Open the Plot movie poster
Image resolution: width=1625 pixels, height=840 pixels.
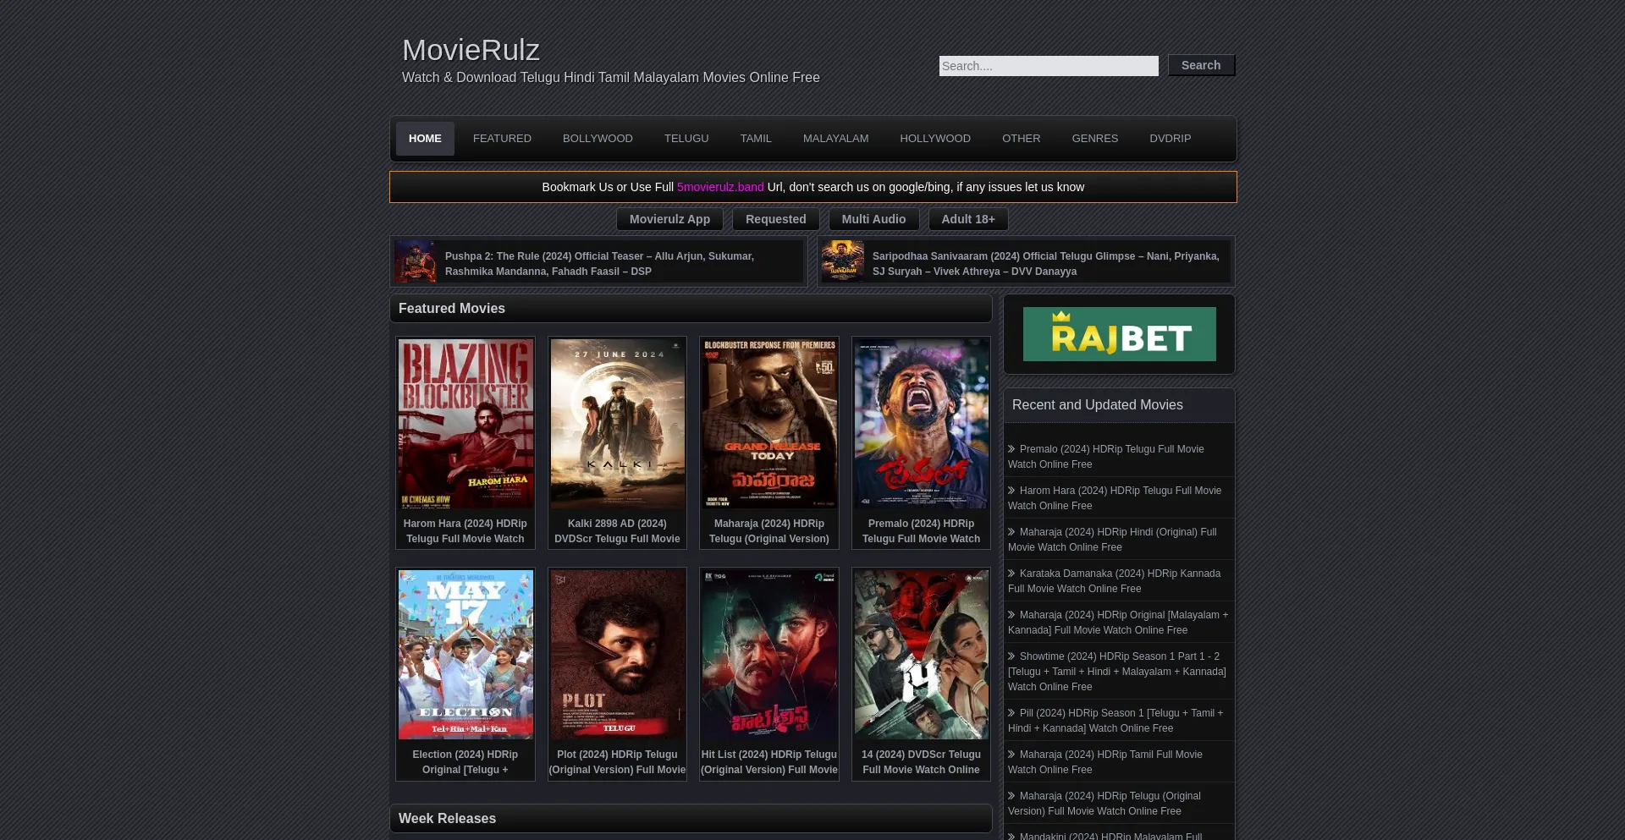[618, 655]
